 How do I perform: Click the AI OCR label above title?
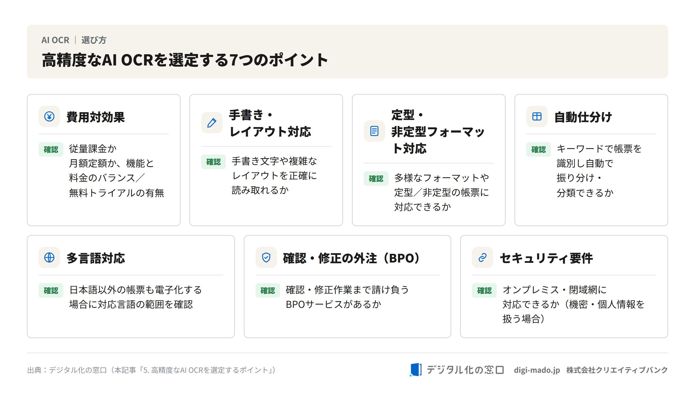[x=55, y=40]
